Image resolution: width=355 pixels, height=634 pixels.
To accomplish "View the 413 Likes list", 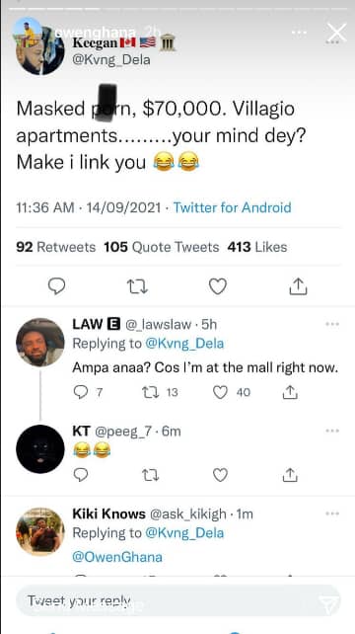I will [257, 247].
